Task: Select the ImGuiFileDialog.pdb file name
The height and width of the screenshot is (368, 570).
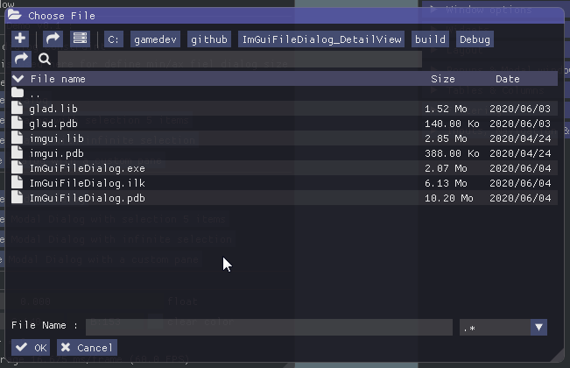Action: [88, 198]
